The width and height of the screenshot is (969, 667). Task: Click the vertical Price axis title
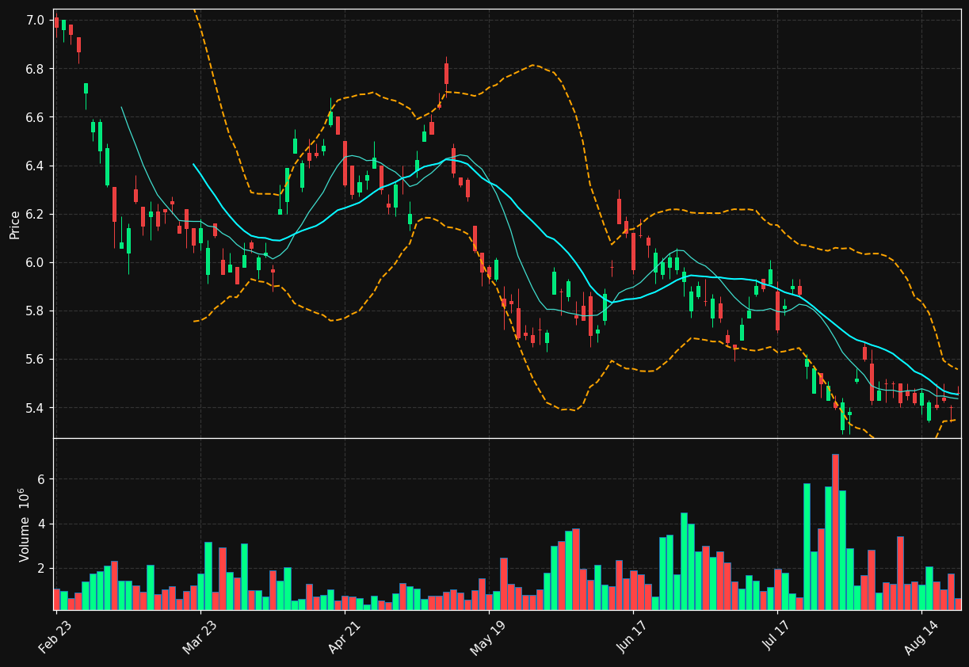tap(15, 224)
